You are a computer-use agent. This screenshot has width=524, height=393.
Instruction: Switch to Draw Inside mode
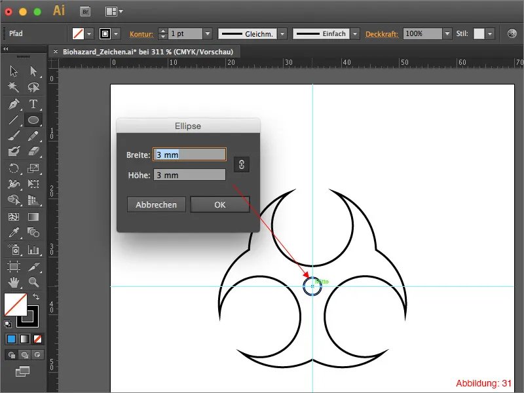37,354
